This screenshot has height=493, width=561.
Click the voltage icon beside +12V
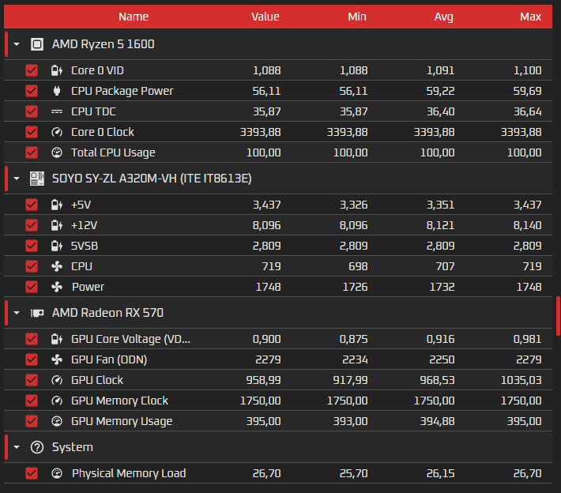tap(57, 225)
